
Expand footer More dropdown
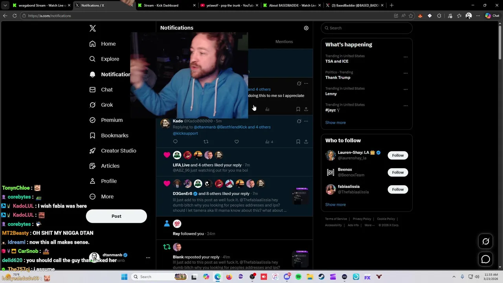click(369, 225)
